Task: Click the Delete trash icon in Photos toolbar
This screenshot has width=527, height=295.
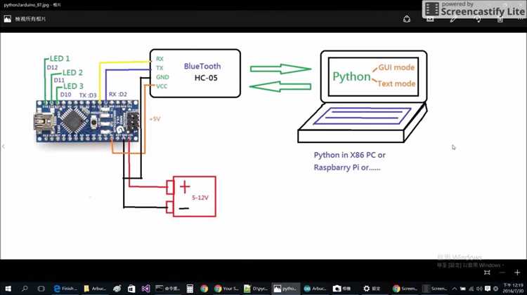Action: pyautogui.click(x=500, y=19)
